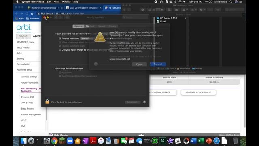The image size is (259, 146).
Task: Click Time Machine icon in menu bar
Action: (161, 2)
